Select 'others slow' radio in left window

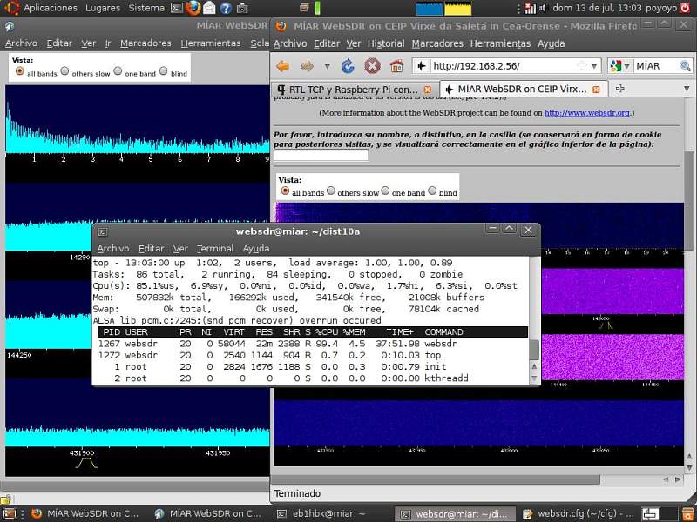65,72
